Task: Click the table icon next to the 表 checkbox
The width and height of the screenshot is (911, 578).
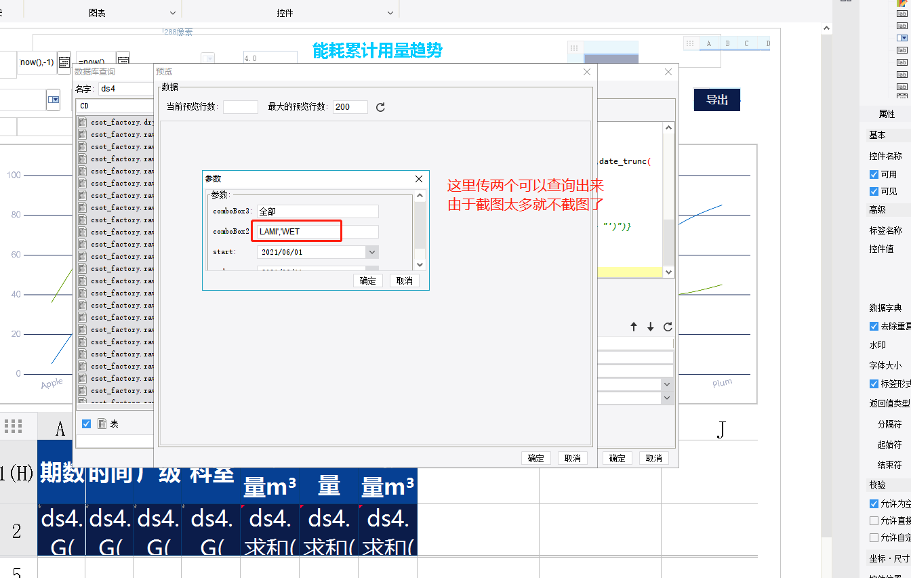Action: tap(102, 424)
